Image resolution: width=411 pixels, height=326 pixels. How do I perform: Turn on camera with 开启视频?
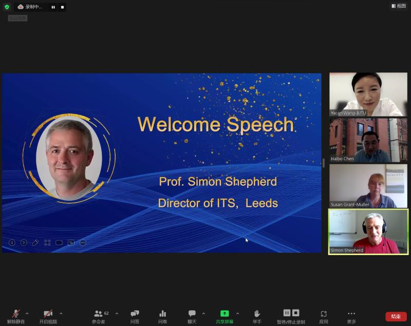pyautogui.click(x=48, y=316)
